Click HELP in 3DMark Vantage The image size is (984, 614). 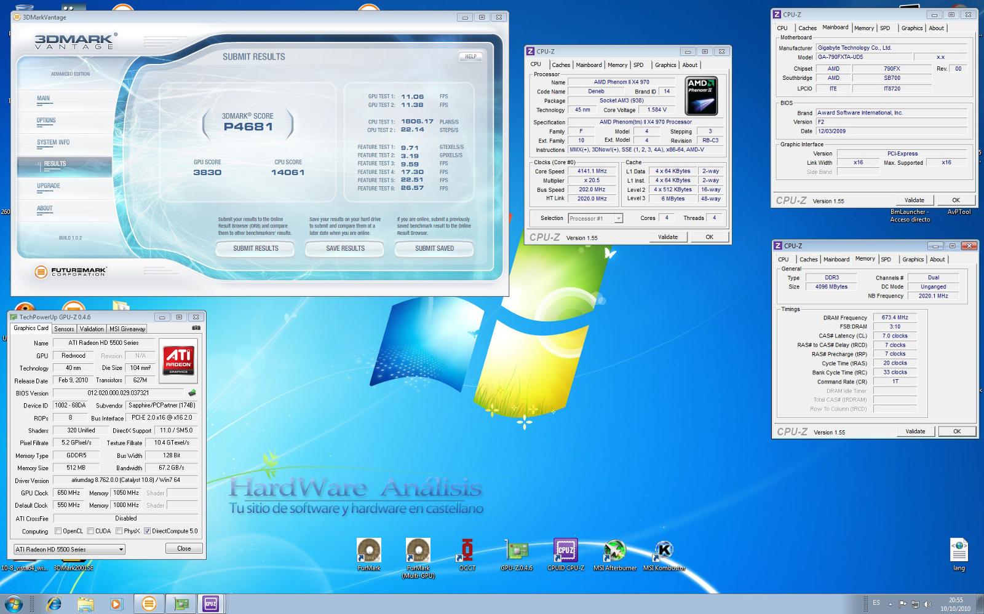tap(470, 57)
